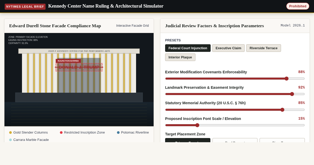The width and height of the screenshot is (314, 165).
Task: Click the Proposed Inscription Font Scale / Elevation label
Action: (203, 119)
